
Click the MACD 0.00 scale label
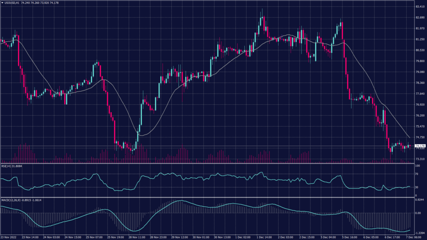pyautogui.click(x=418, y=213)
